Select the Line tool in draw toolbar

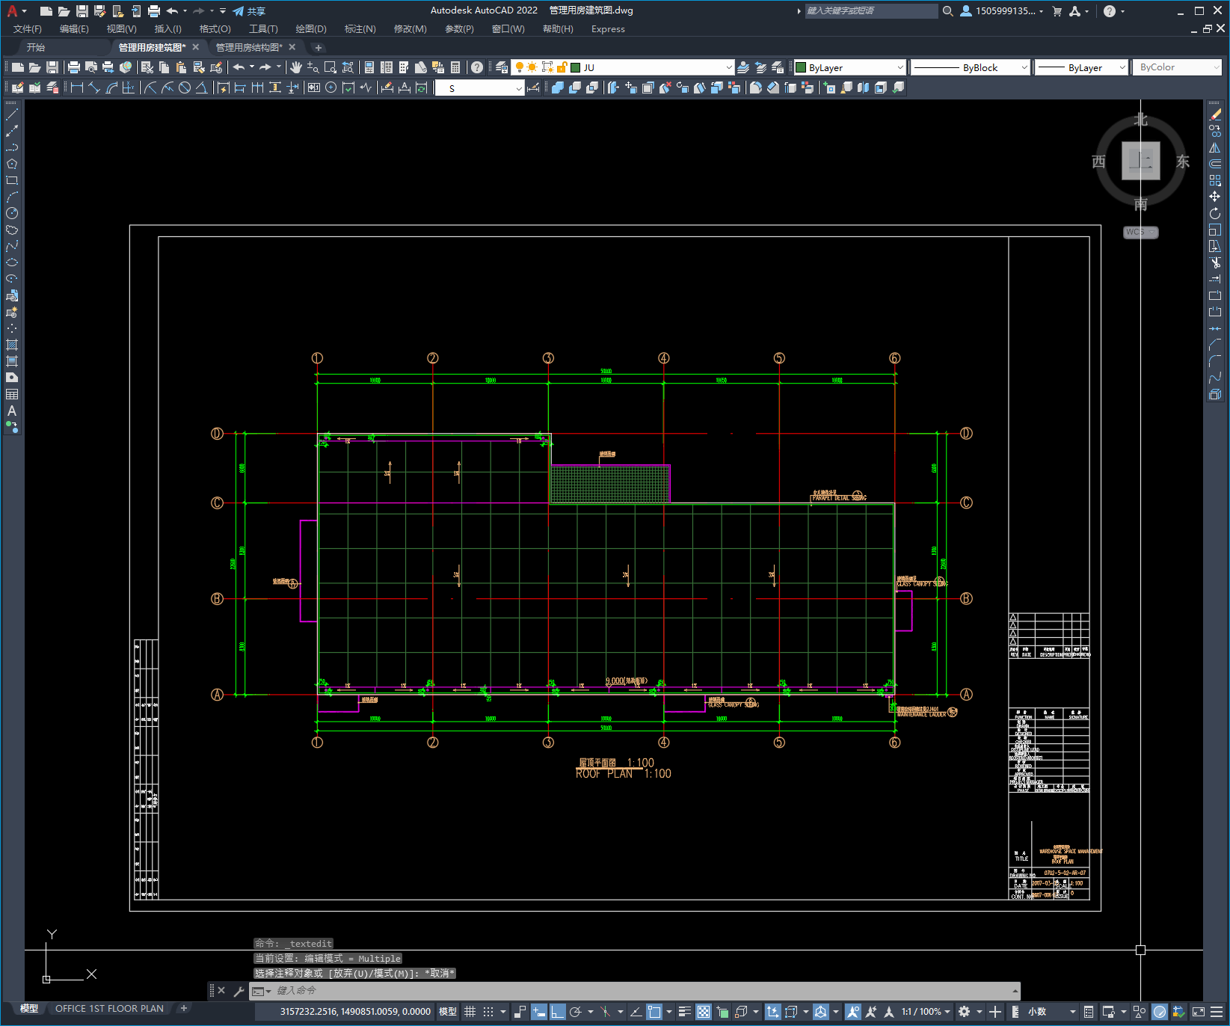click(12, 114)
